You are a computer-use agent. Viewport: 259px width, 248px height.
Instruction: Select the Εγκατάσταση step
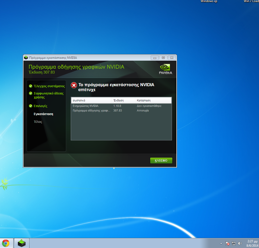pos(43,114)
